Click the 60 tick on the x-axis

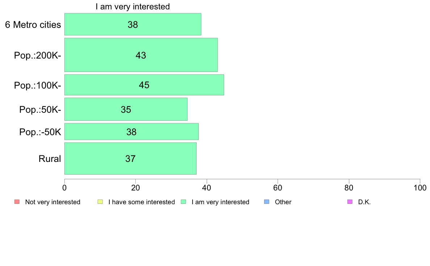click(x=278, y=188)
